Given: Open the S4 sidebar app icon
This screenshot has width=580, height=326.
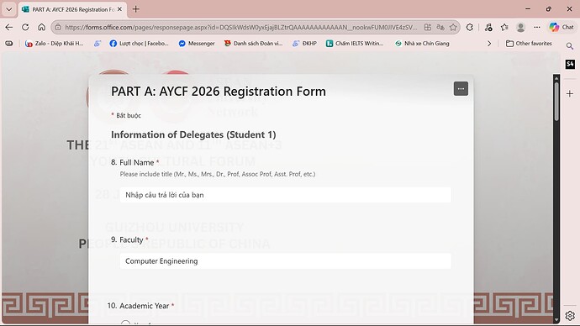Looking at the screenshot, I should click(x=570, y=64).
